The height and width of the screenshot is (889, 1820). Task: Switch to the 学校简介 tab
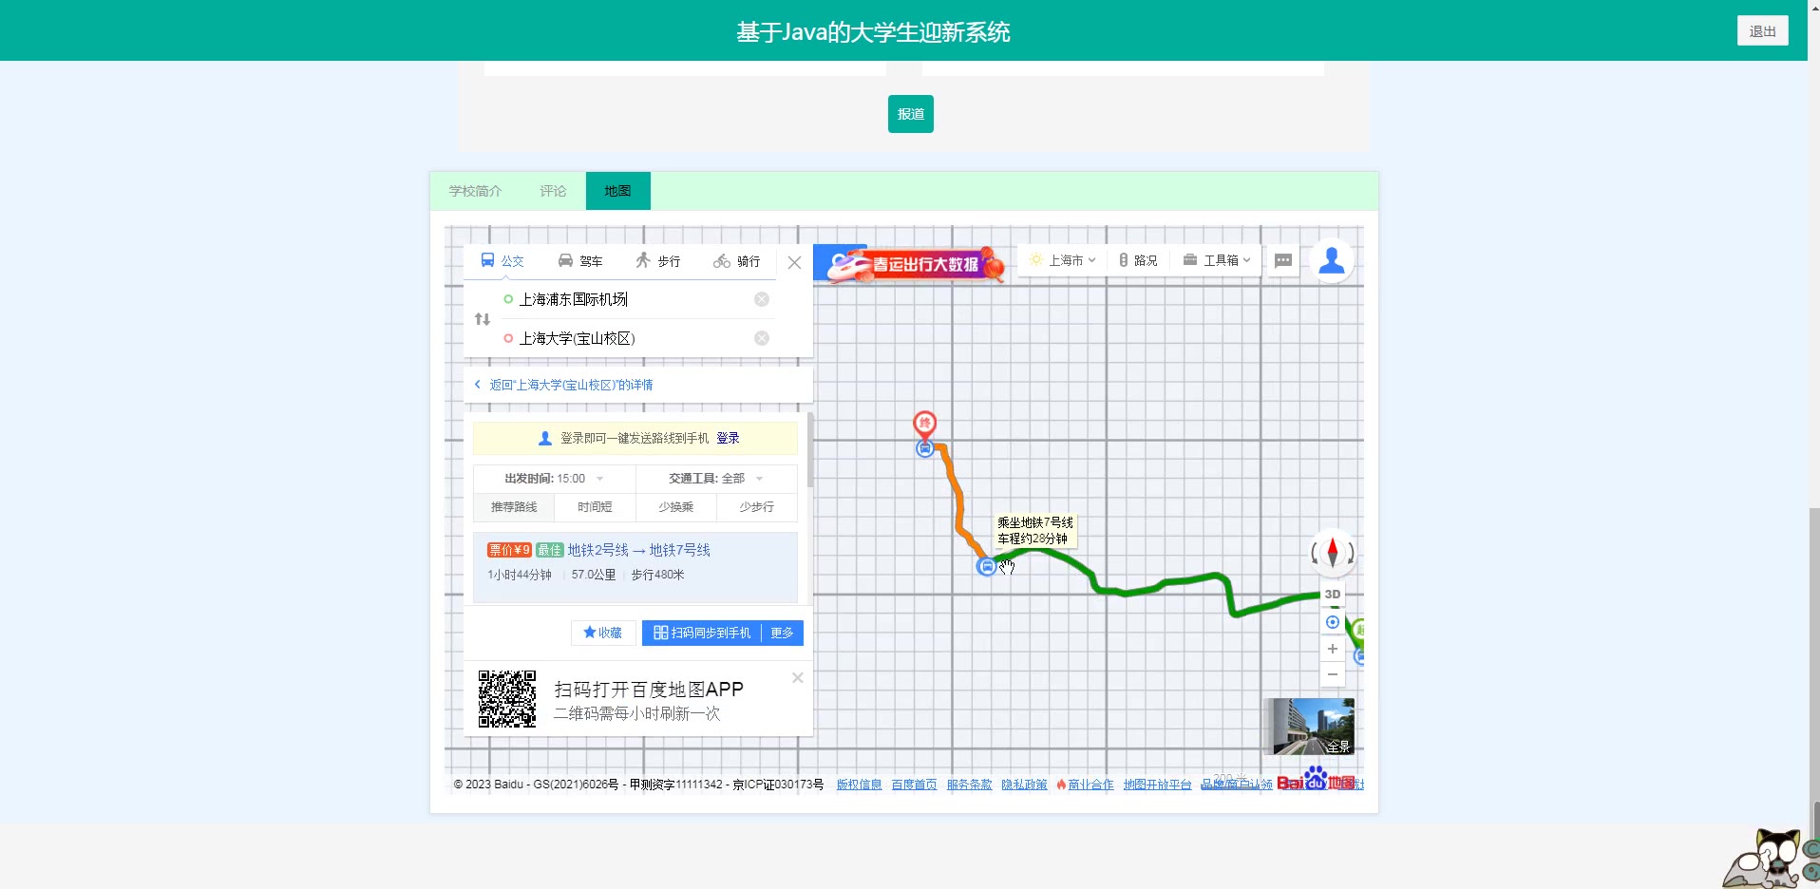[475, 191]
